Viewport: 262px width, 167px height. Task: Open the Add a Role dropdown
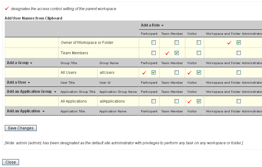tap(152, 25)
